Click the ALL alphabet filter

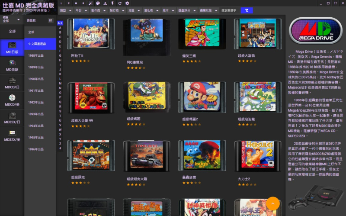60,23
